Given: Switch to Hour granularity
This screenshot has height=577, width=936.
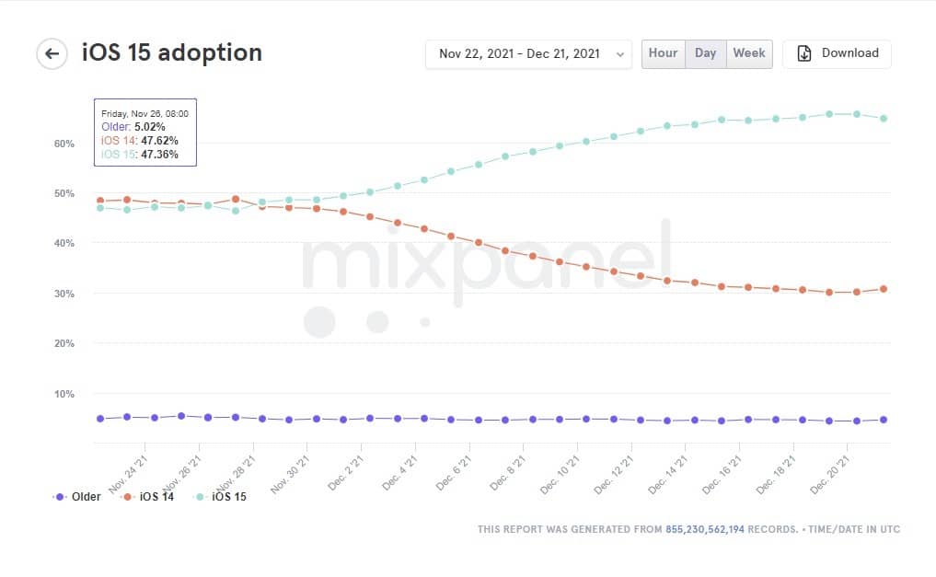Looking at the screenshot, I should (x=663, y=53).
